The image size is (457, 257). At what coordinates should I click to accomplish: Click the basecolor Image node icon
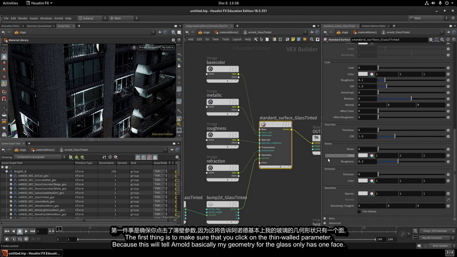pyautogui.click(x=210, y=69)
